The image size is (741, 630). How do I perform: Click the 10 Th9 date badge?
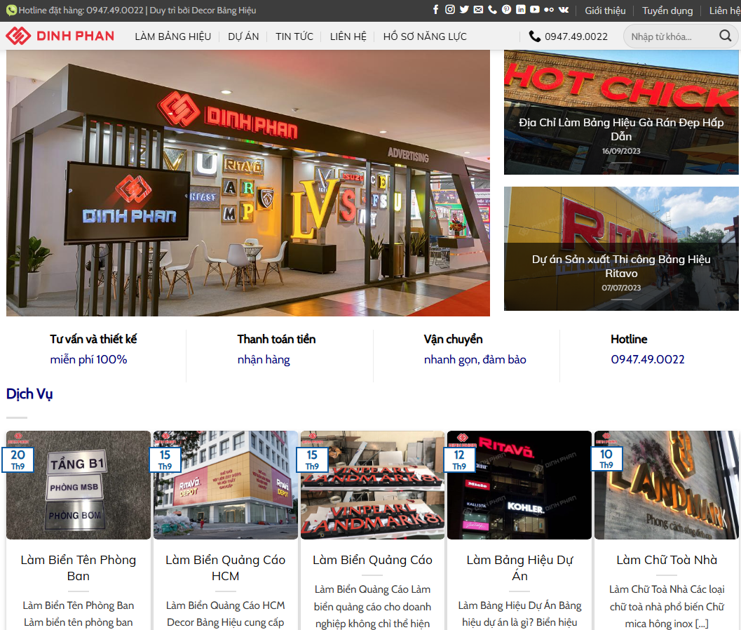click(606, 460)
